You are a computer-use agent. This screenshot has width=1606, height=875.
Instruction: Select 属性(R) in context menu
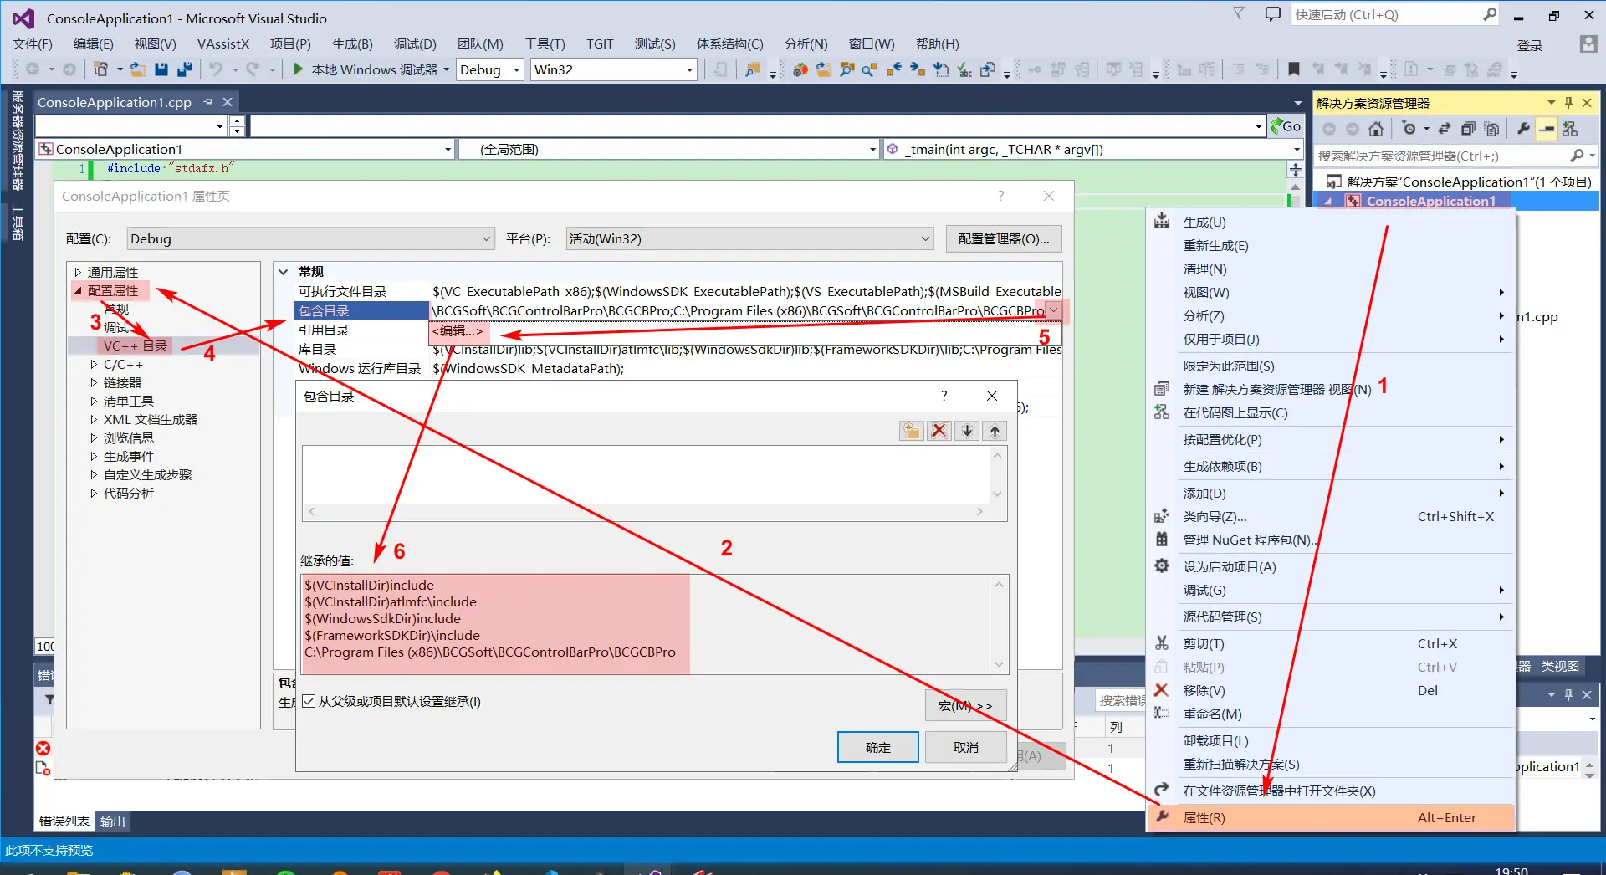[1330, 817]
